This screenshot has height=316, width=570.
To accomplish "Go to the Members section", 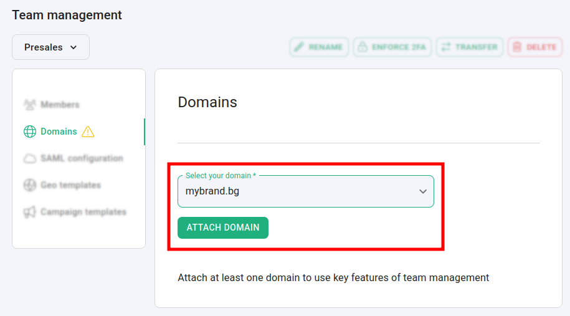I will point(60,105).
